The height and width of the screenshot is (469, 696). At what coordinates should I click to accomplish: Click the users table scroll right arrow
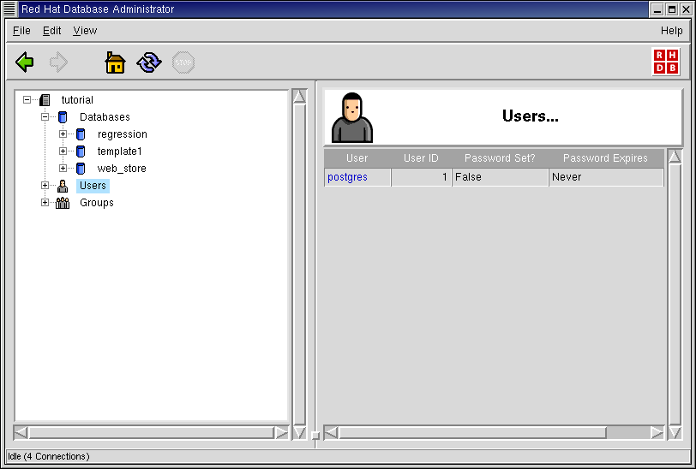(657, 433)
